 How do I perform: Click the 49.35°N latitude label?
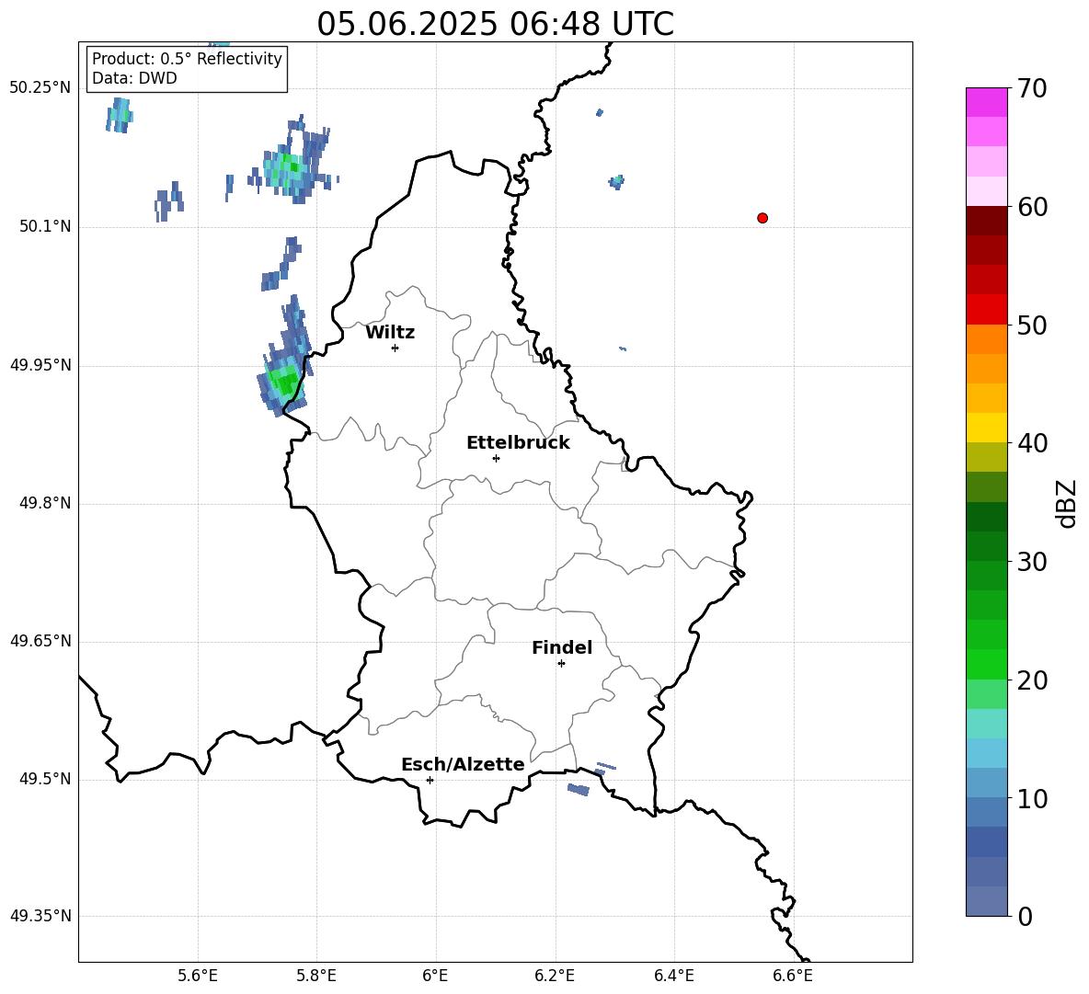(x=40, y=916)
